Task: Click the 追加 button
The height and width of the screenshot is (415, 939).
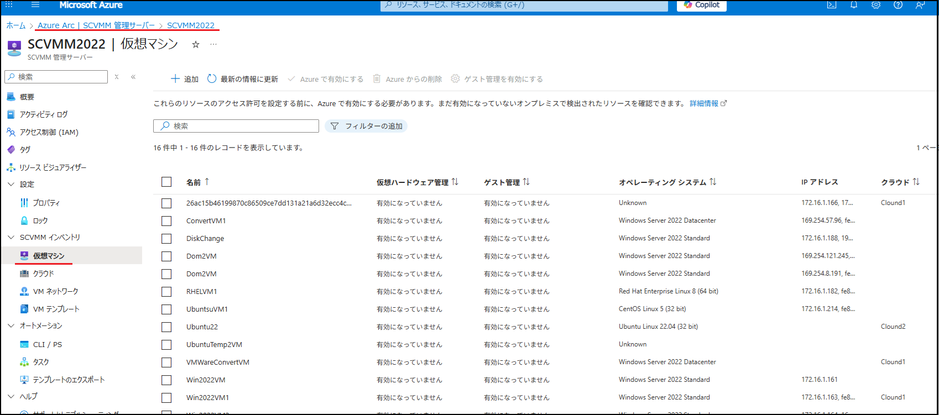Action: [x=185, y=79]
